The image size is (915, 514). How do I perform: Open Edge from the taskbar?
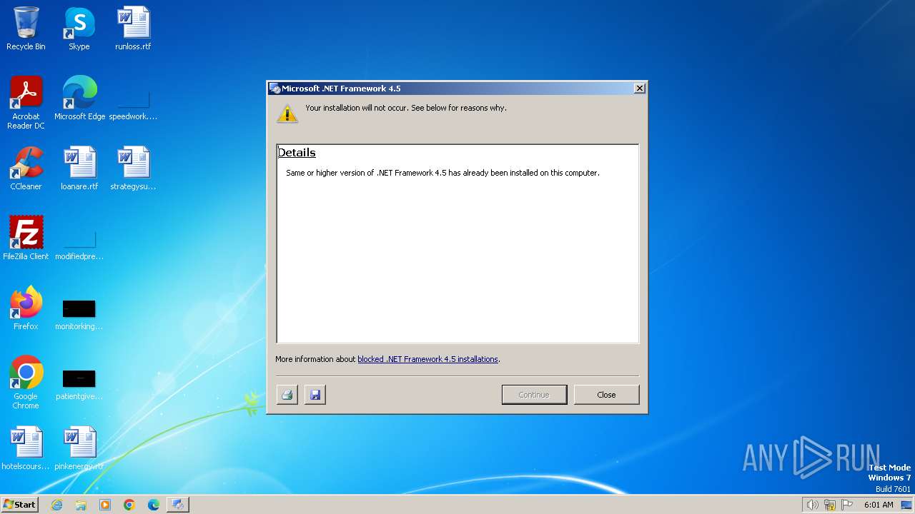tap(154, 505)
